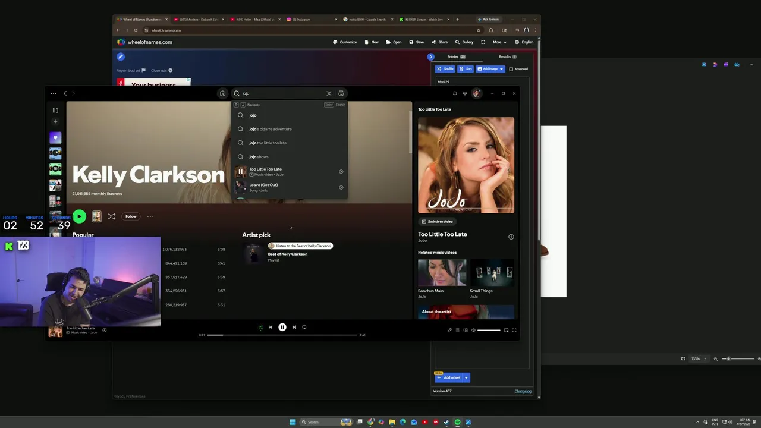Open 'Leave (Get Out)' song result
This screenshot has width=761, height=428.
pyautogui.click(x=289, y=187)
